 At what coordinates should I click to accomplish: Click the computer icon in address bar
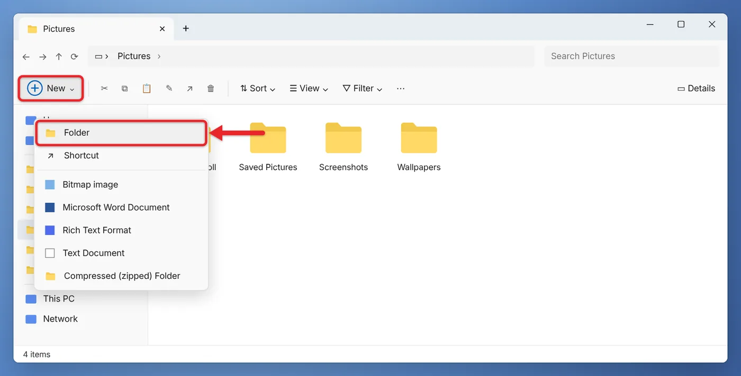tap(98, 56)
